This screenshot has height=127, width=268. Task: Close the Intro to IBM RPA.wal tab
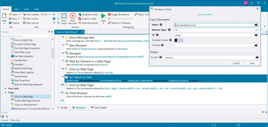point(82,32)
